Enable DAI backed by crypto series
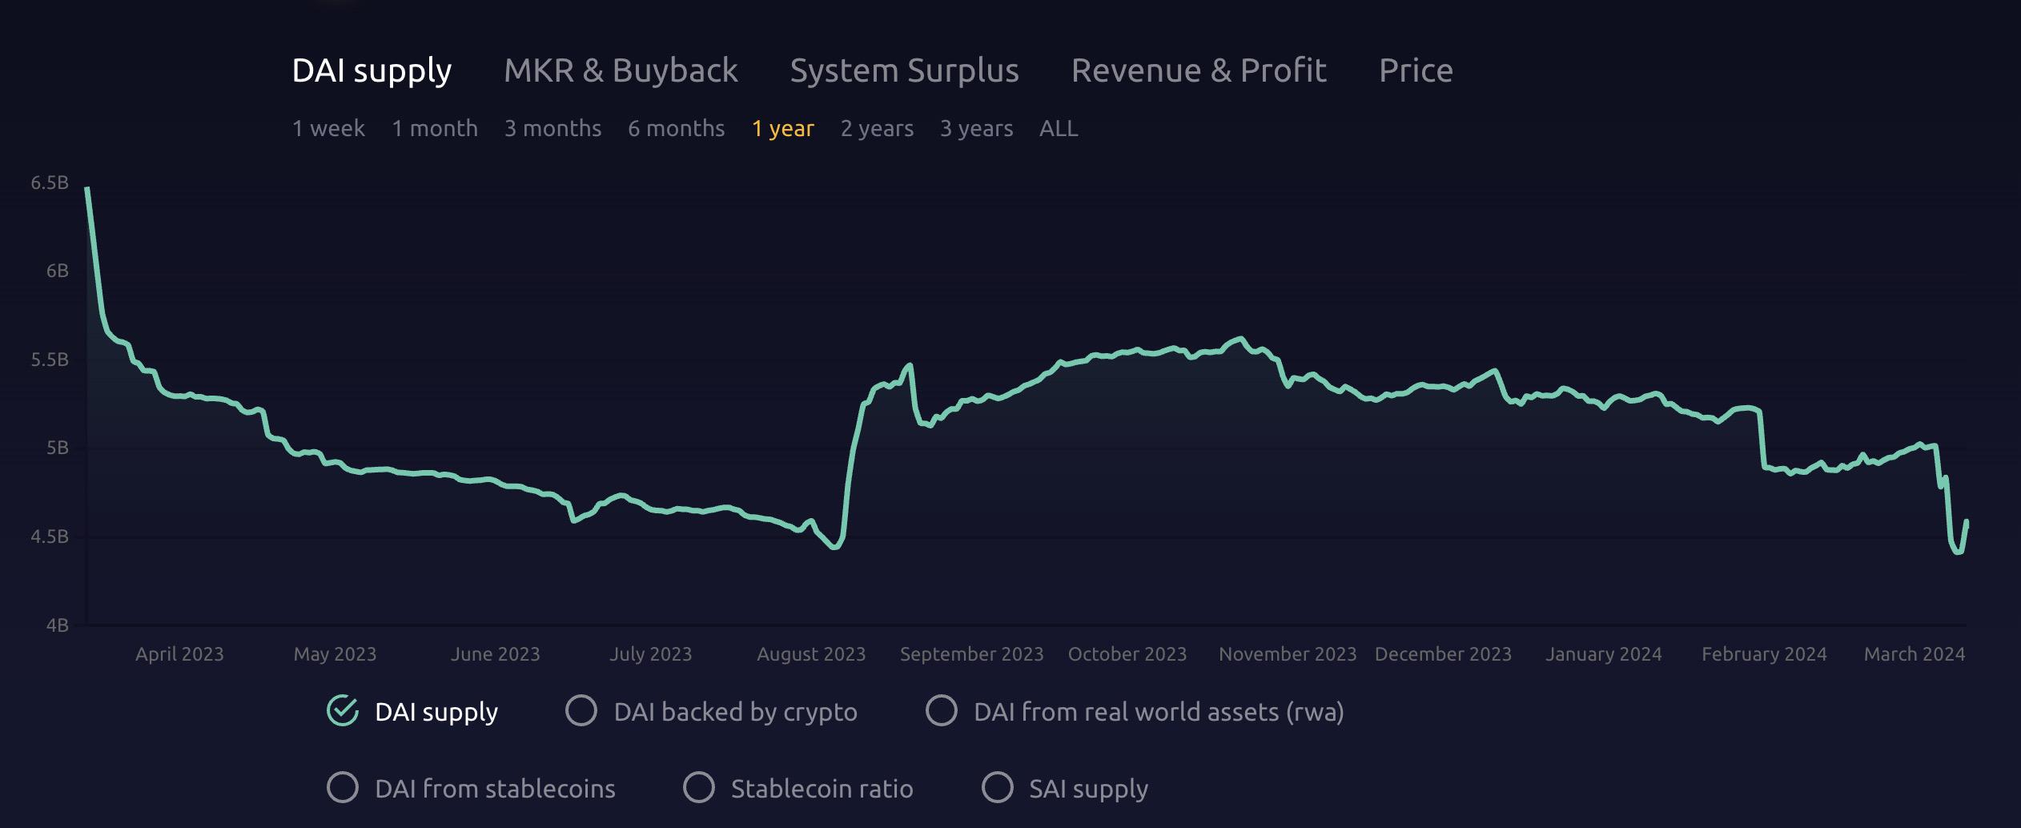The width and height of the screenshot is (2021, 828). (581, 710)
